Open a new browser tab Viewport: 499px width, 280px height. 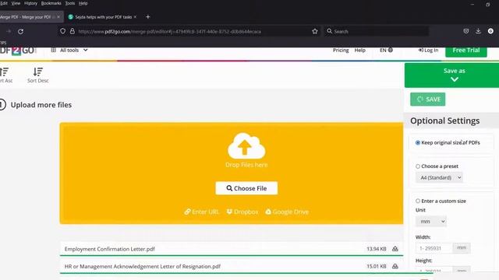[147, 17]
